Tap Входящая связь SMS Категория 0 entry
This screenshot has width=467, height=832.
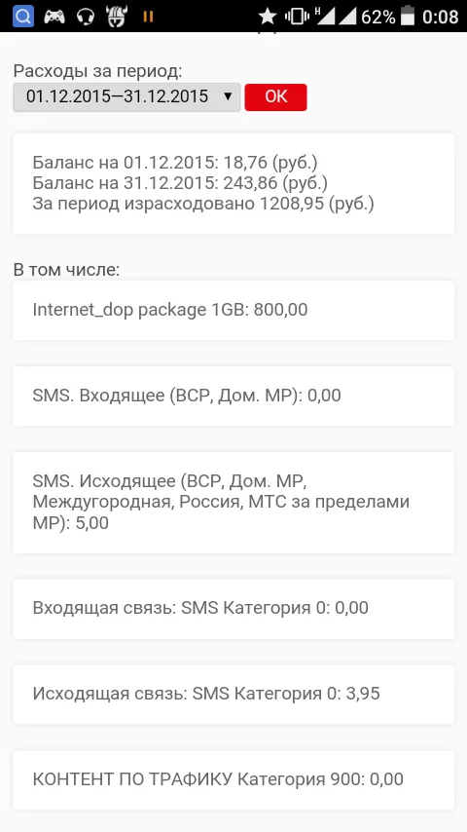coord(233,609)
